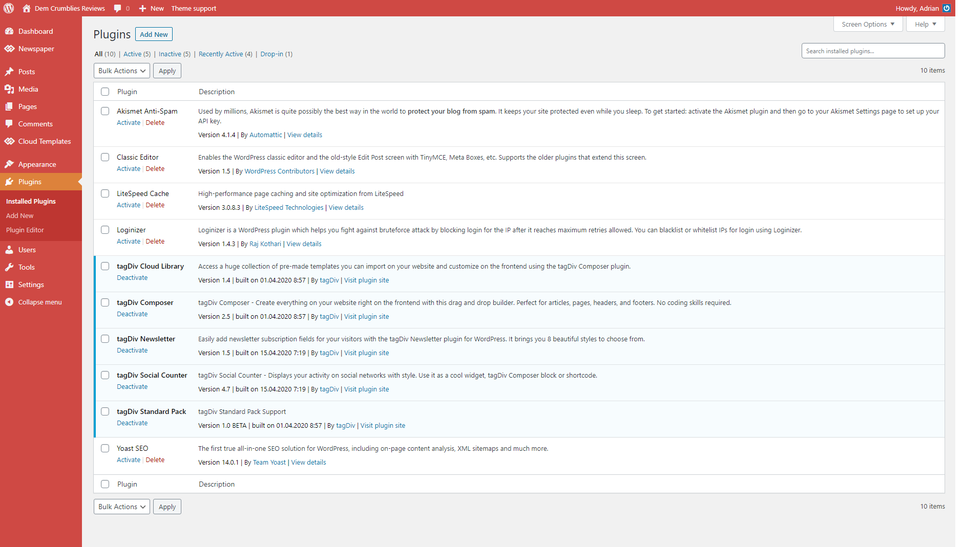This screenshot has width=963, height=547.
Task: Open the comments bubble icon in admin bar
Action: [118, 8]
